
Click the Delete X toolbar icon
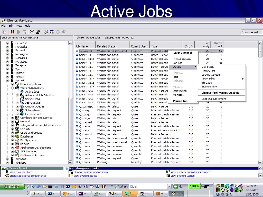click(x=32, y=32)
